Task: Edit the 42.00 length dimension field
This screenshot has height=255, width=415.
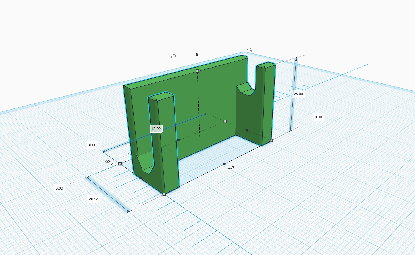Action: click(x=156, y=129)
